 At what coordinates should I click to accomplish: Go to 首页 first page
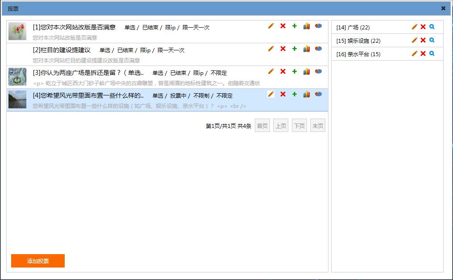[x=262, y=126]
